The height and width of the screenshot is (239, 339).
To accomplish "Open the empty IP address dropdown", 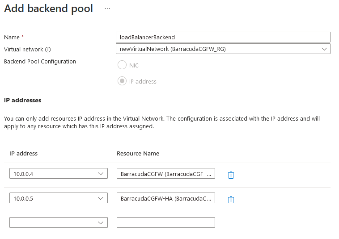I will [x=58, y=222].
